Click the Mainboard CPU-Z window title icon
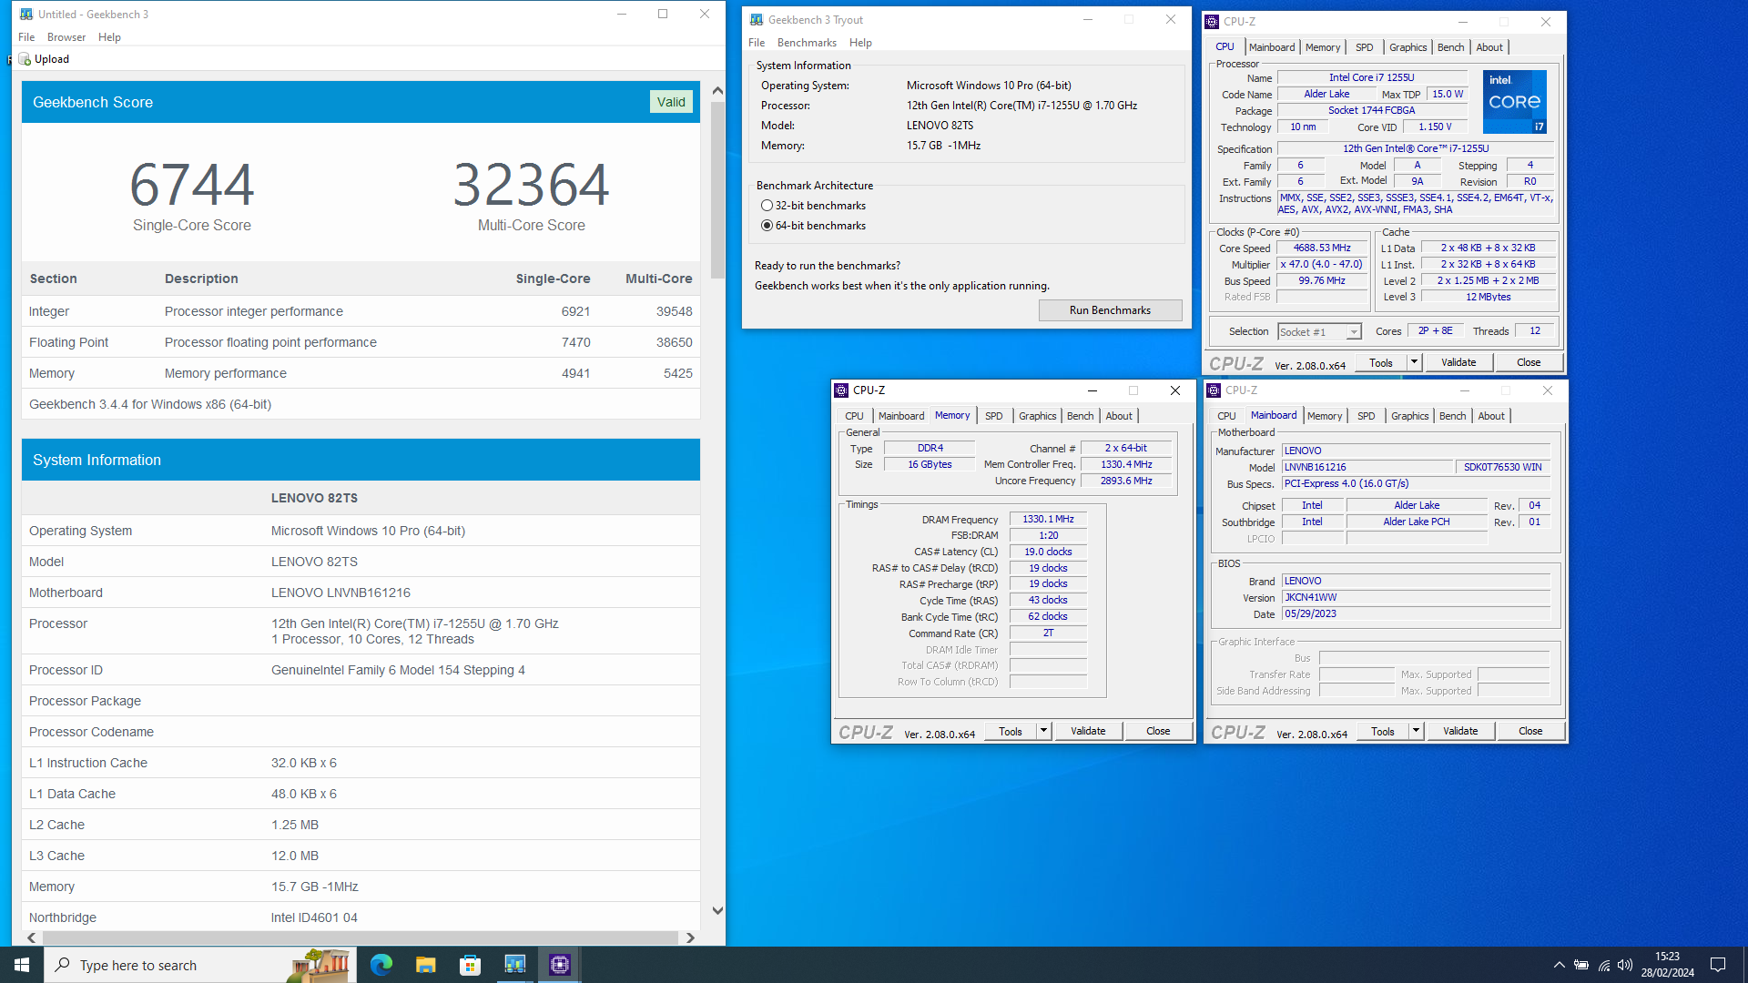1748x983 pixels. click(1214, 390)
